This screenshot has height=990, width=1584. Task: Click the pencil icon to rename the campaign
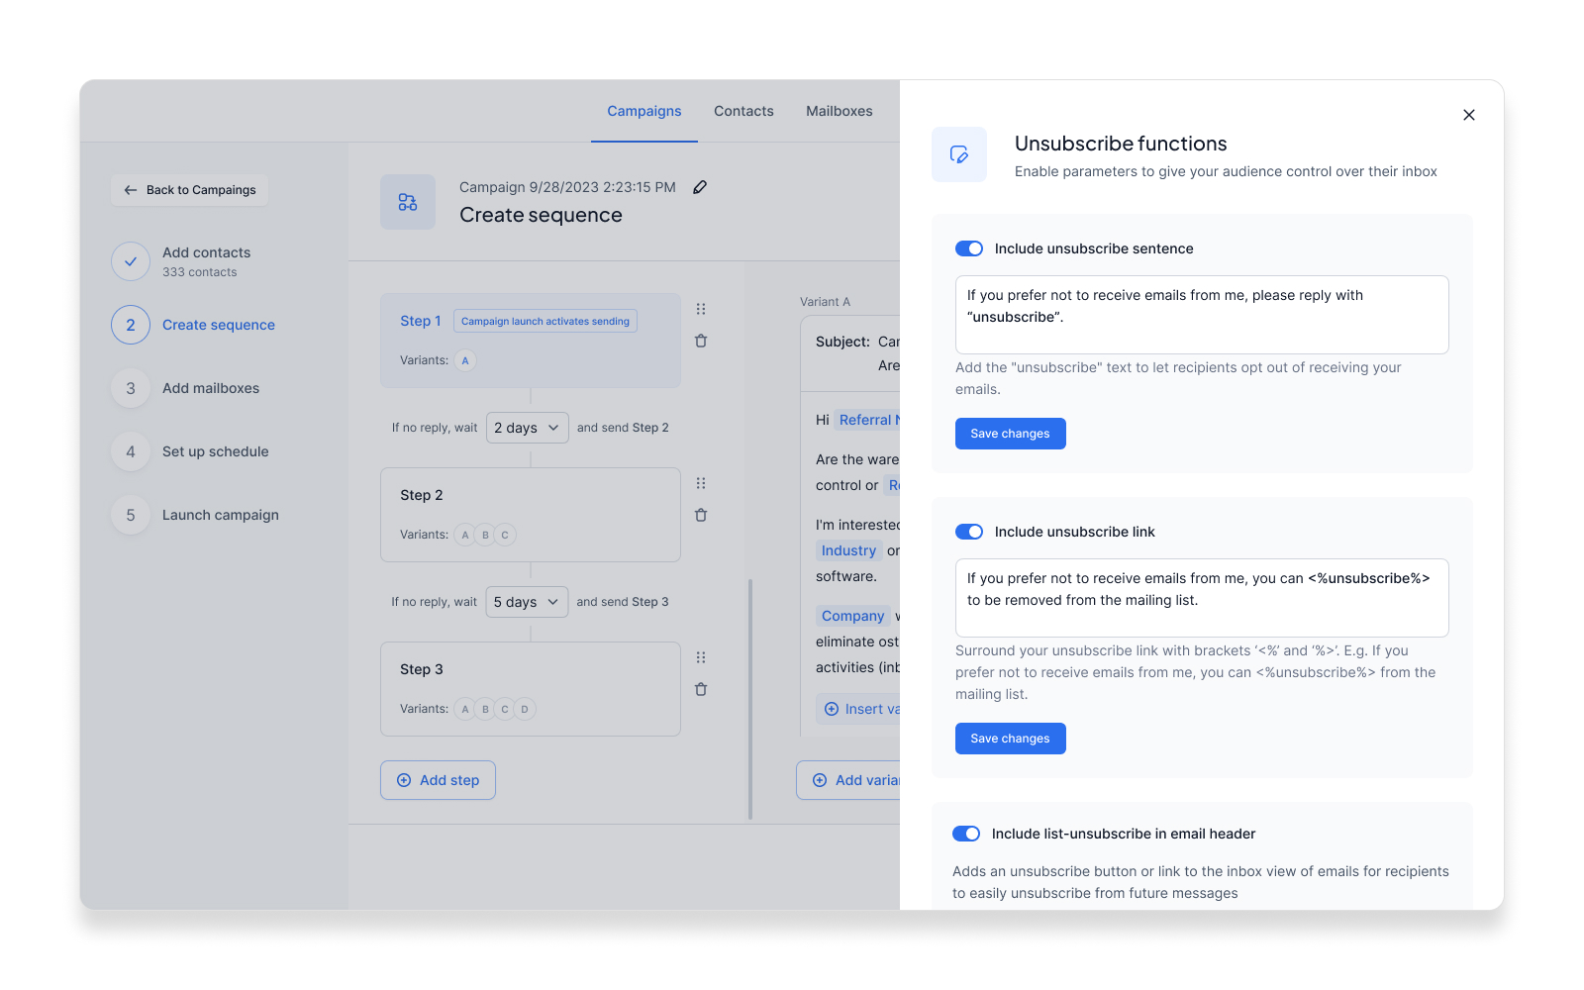coord(700,187)
